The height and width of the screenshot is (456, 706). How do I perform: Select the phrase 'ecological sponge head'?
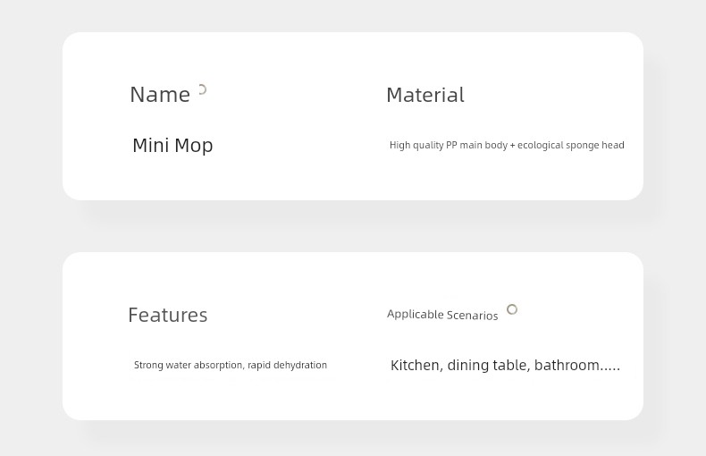(x=570, y=145)
